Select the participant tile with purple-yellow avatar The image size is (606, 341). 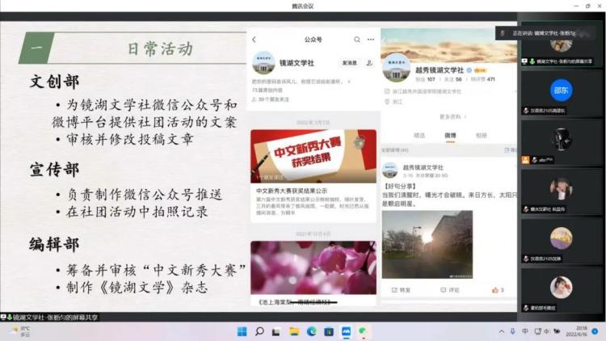[562, 241]
